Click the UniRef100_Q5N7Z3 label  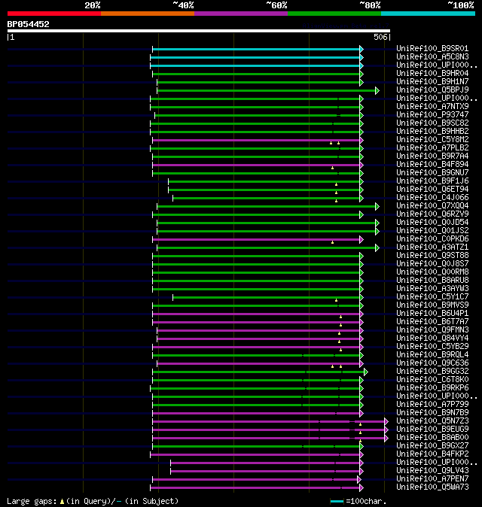click(x=432, y=421)
